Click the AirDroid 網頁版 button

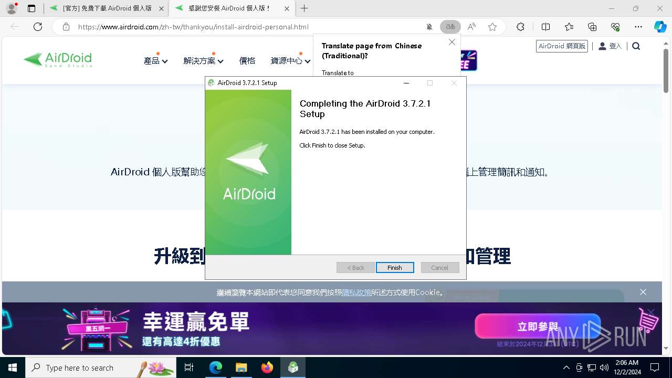pyautogui.click(x=562, y=46)
